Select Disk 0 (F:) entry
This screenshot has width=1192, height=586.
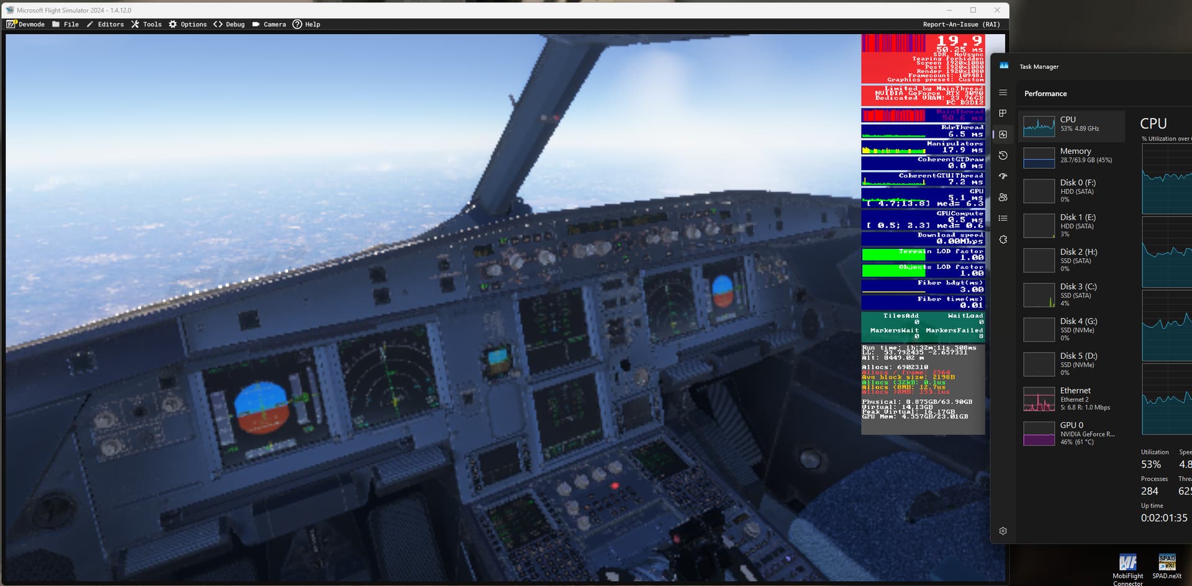pos(1072,191)
